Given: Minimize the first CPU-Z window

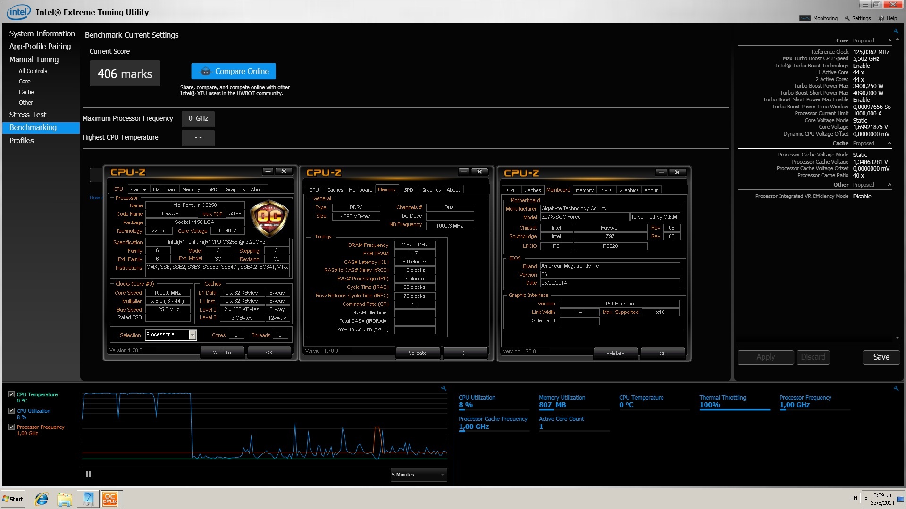Looking at the screenshot, I should tap(268, 172).
